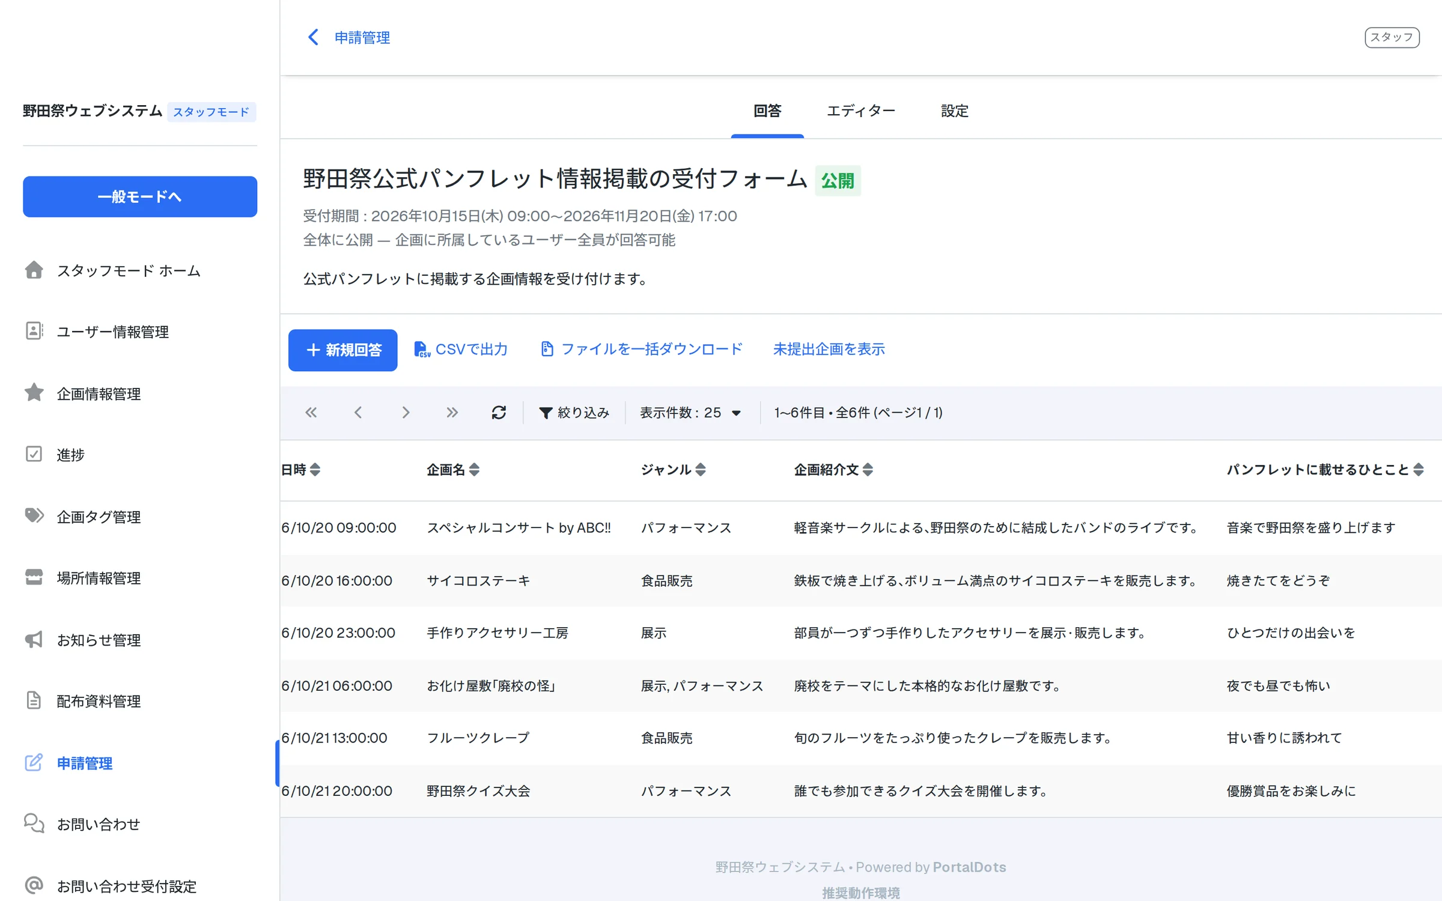Click 未提出企画を表示 link
This screenshot has width=1442, height=901.
click(x=829, y=350)
